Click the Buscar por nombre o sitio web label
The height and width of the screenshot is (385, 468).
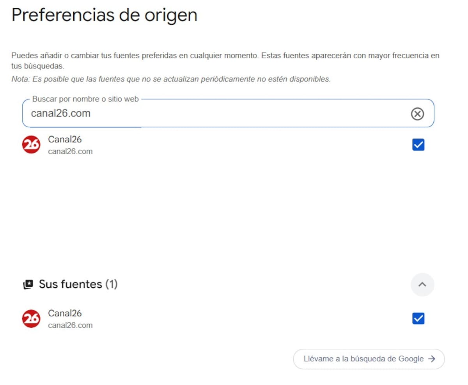[85, 99]
